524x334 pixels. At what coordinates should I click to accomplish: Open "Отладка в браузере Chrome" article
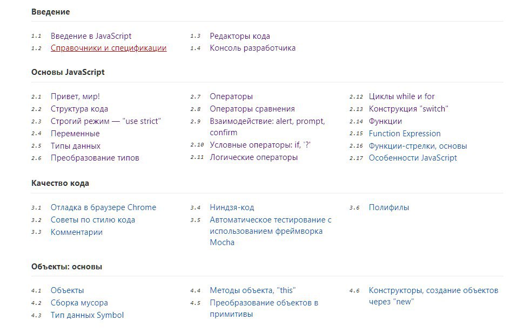click(x=103, y=207)
